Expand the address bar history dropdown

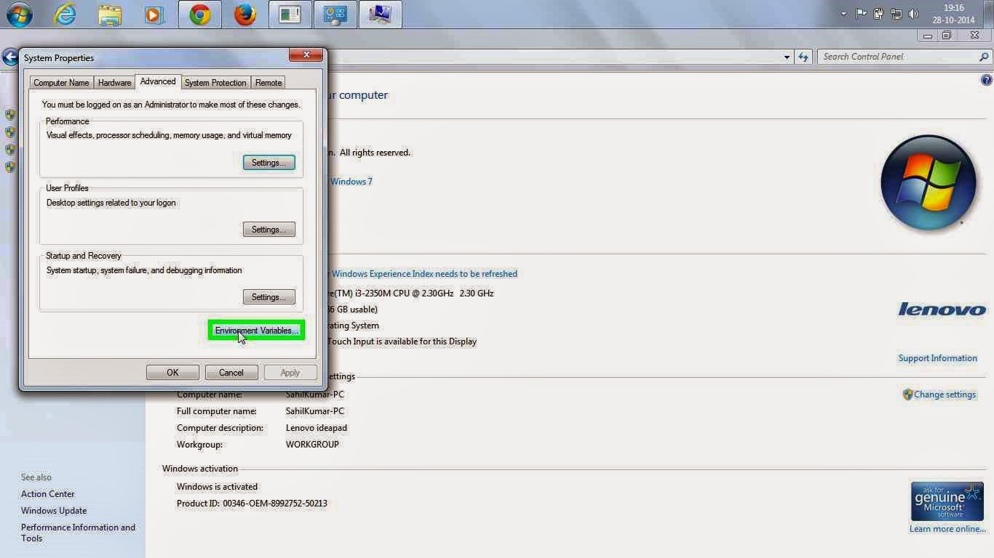[787, 56]
